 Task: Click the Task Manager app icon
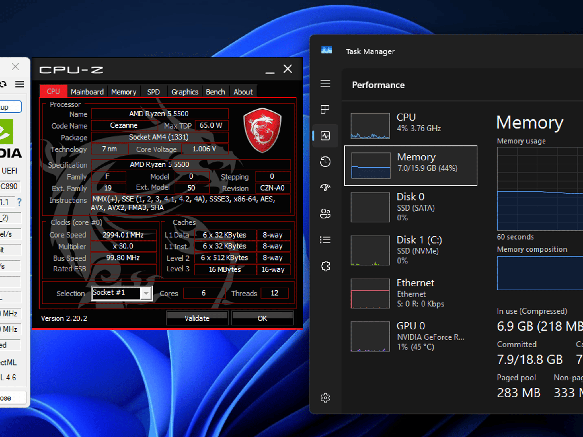coord(327,50)
